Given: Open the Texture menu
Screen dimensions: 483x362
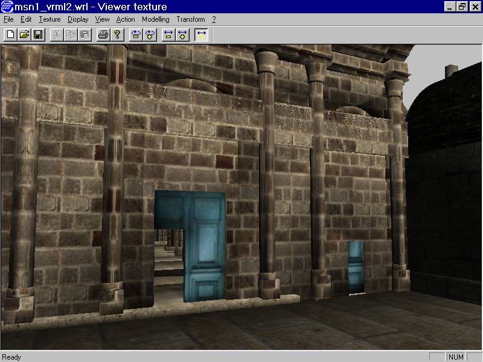Looking at the screenshot, I should pos(50,19).
